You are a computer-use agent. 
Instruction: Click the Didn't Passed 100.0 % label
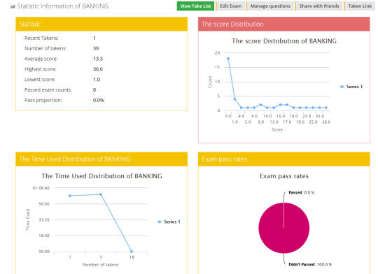point(310,264)
